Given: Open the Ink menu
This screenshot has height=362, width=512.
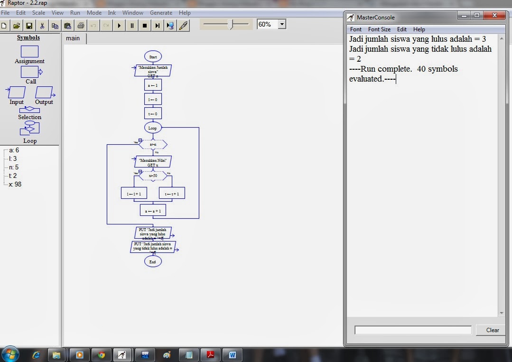Looking at the screenshot, I should click(x=112, y=13).
